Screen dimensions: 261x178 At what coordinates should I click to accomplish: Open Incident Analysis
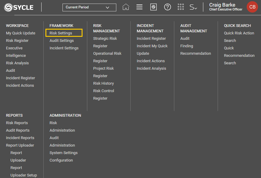point(151,69)
